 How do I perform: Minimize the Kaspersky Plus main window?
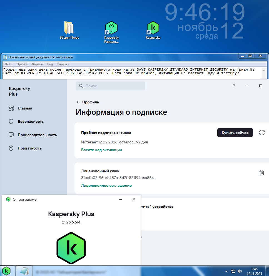pos(247,86)
